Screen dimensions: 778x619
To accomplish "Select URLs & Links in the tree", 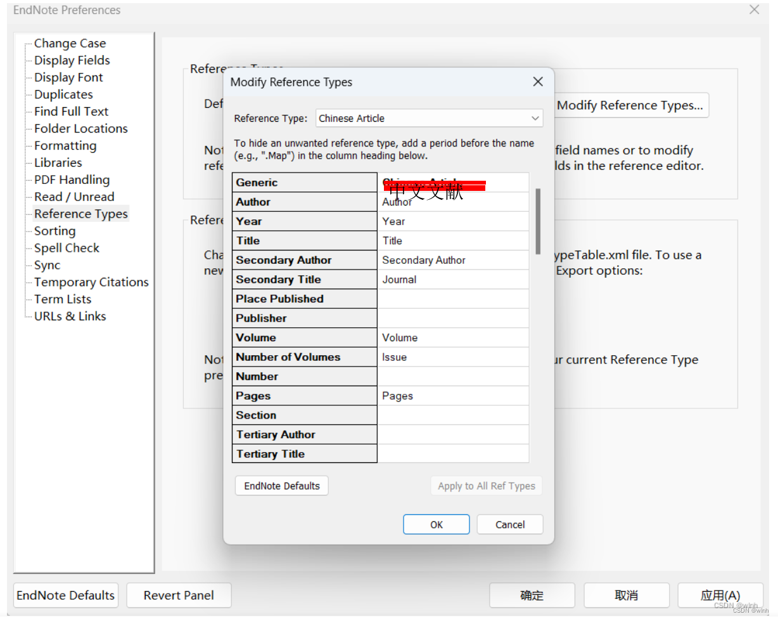I will coord(70,316).
